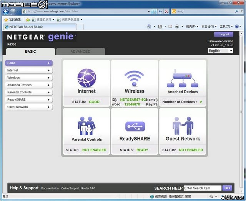
Task: Open the Tools (O) menu dropdown
Action: click(226, 27)
